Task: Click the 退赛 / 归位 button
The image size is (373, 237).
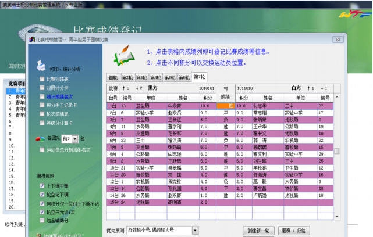Action: pyautogui.click(x=293, y=231)
